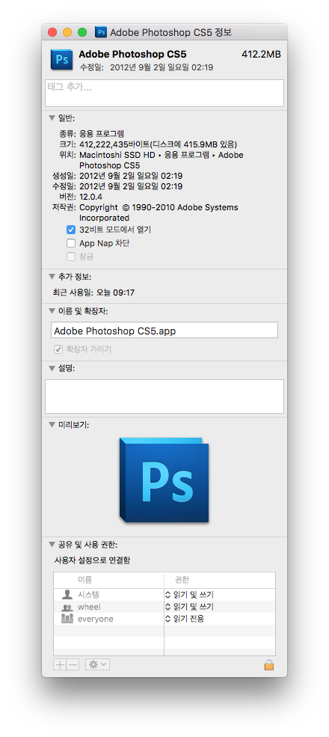329x737 pixels.
Task: Select the Ps app icon beside the name
Action: (61, 59)
